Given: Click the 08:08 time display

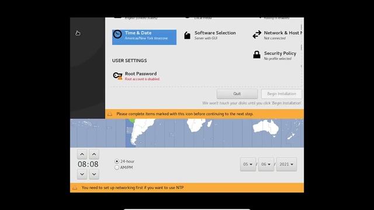Looking at the screenshot, I should [88, 164].
